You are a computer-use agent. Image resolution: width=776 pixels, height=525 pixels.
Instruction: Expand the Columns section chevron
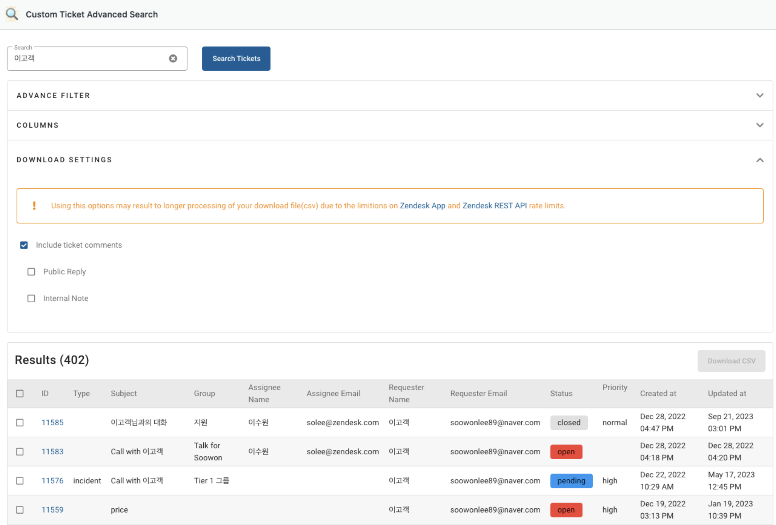(x=760, y=125)
